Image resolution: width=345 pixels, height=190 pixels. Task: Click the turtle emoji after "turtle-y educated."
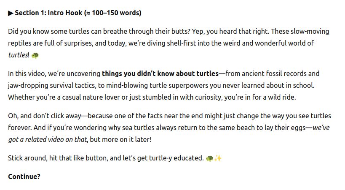[209, 158]
